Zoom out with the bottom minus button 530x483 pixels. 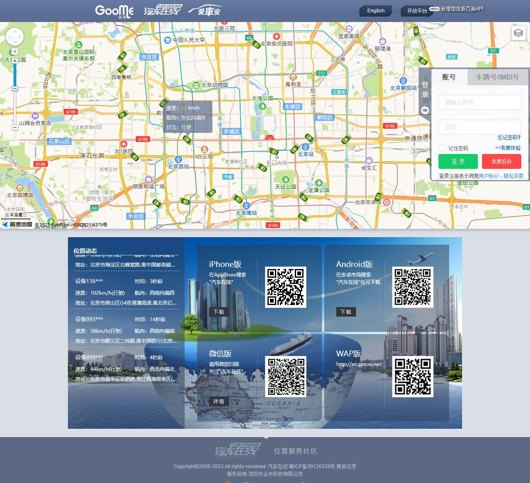[15, 127]
